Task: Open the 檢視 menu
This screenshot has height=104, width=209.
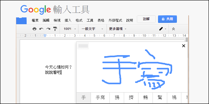Action: pos(57,20)
